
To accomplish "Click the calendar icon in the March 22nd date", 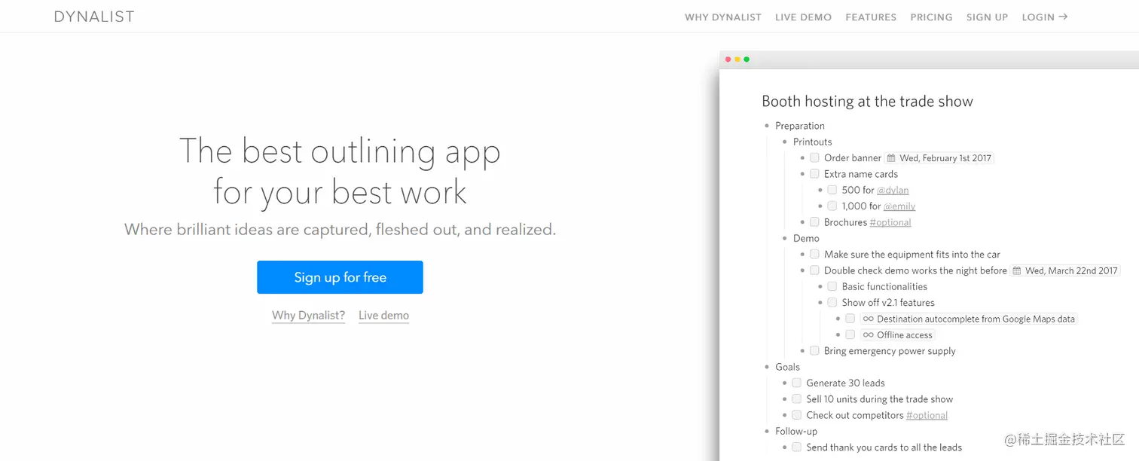I will 1017,270.
